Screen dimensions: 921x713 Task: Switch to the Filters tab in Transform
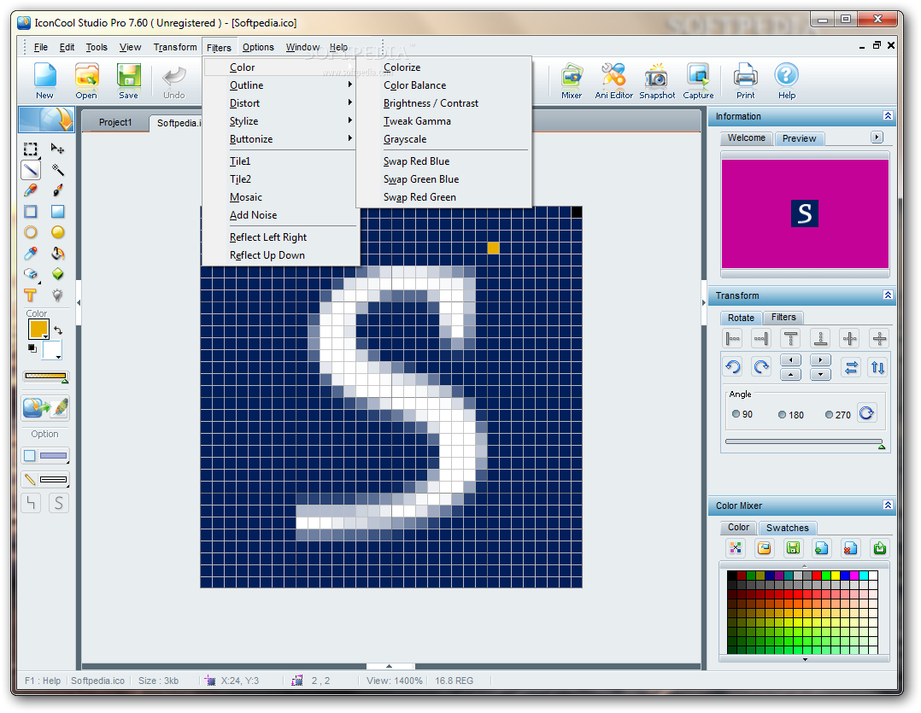783,318
